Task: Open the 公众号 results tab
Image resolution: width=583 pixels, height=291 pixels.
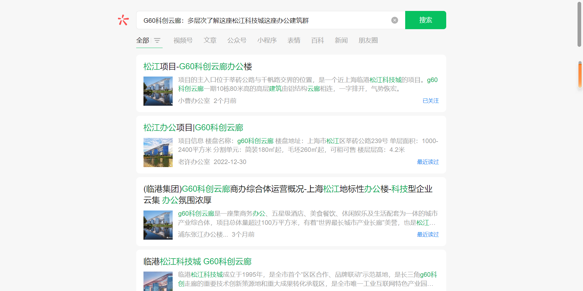Action: click(237, 40)
